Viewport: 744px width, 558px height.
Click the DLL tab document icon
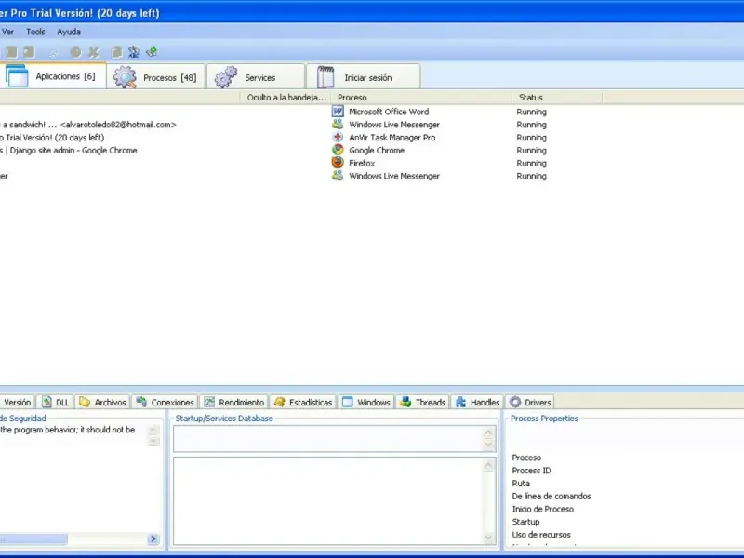(47, 402)
